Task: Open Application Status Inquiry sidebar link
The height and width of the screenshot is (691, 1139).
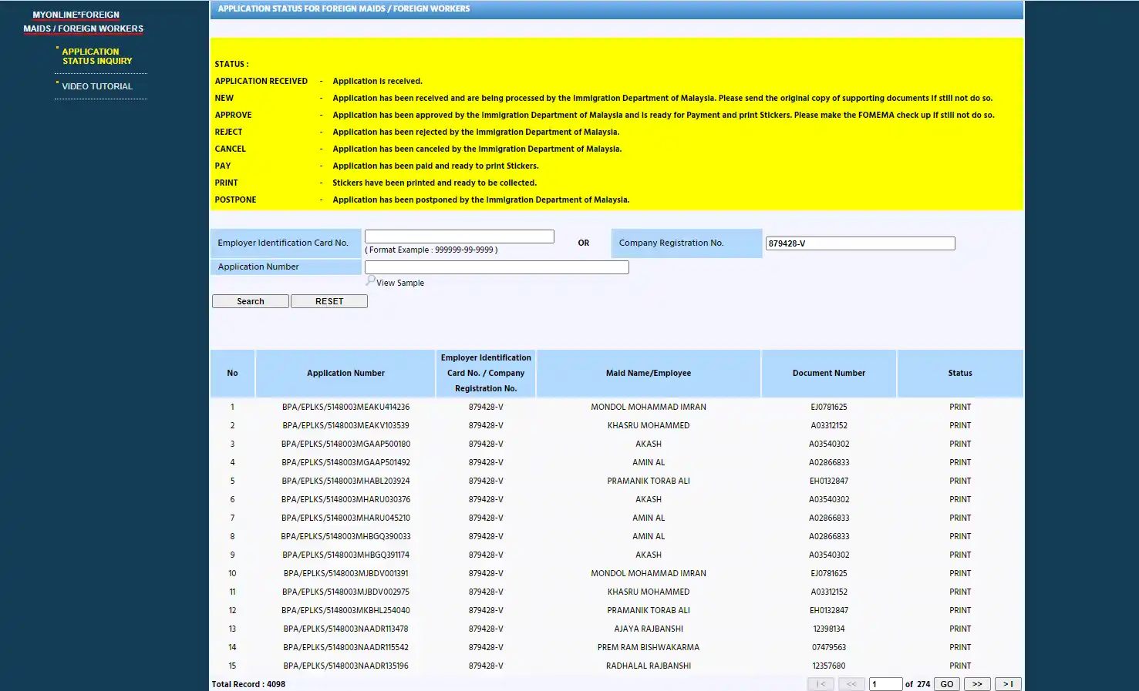Action: click(x=97, y=56)
